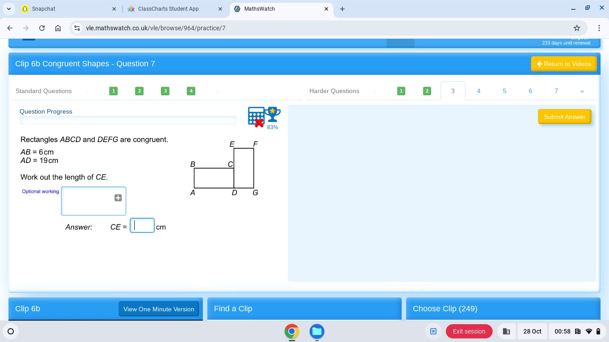This screenshot has width=609, height=342.
Task: Go forward in browser history
Action: [26, 28]
